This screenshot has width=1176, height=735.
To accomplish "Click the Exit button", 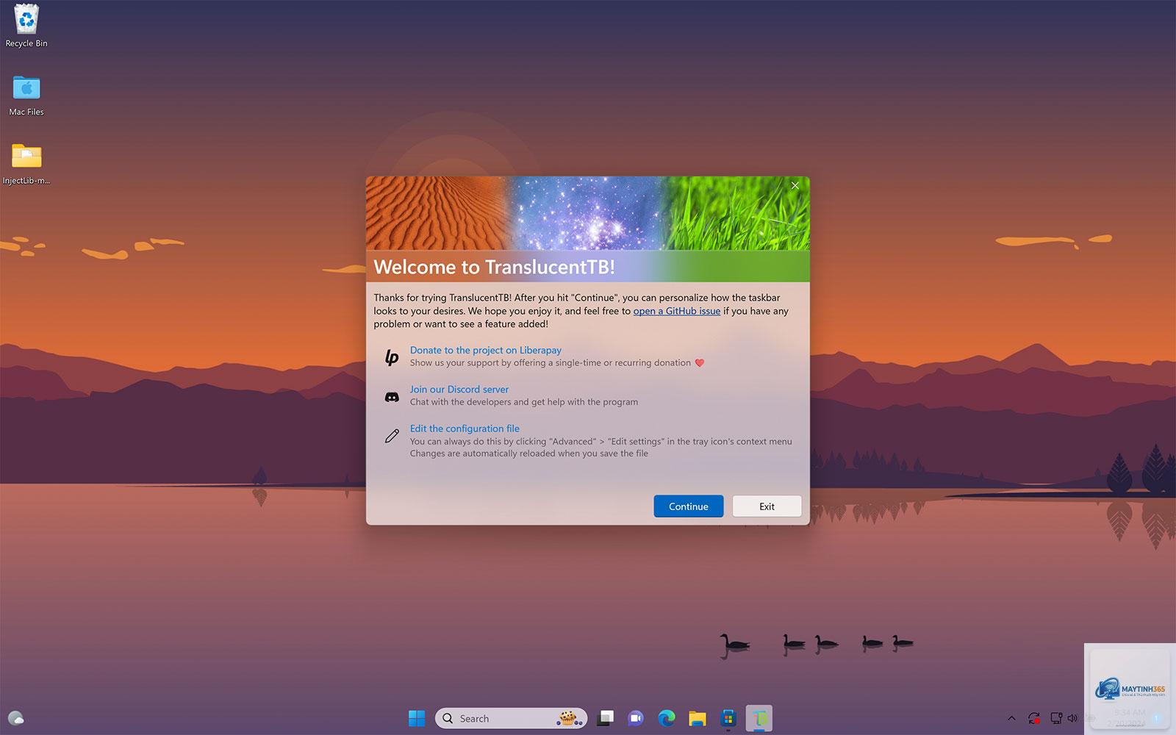I will coord(767,506).
